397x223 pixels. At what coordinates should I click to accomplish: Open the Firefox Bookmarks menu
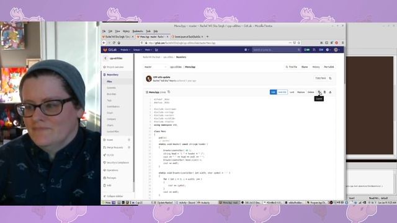tap(138, 31)
